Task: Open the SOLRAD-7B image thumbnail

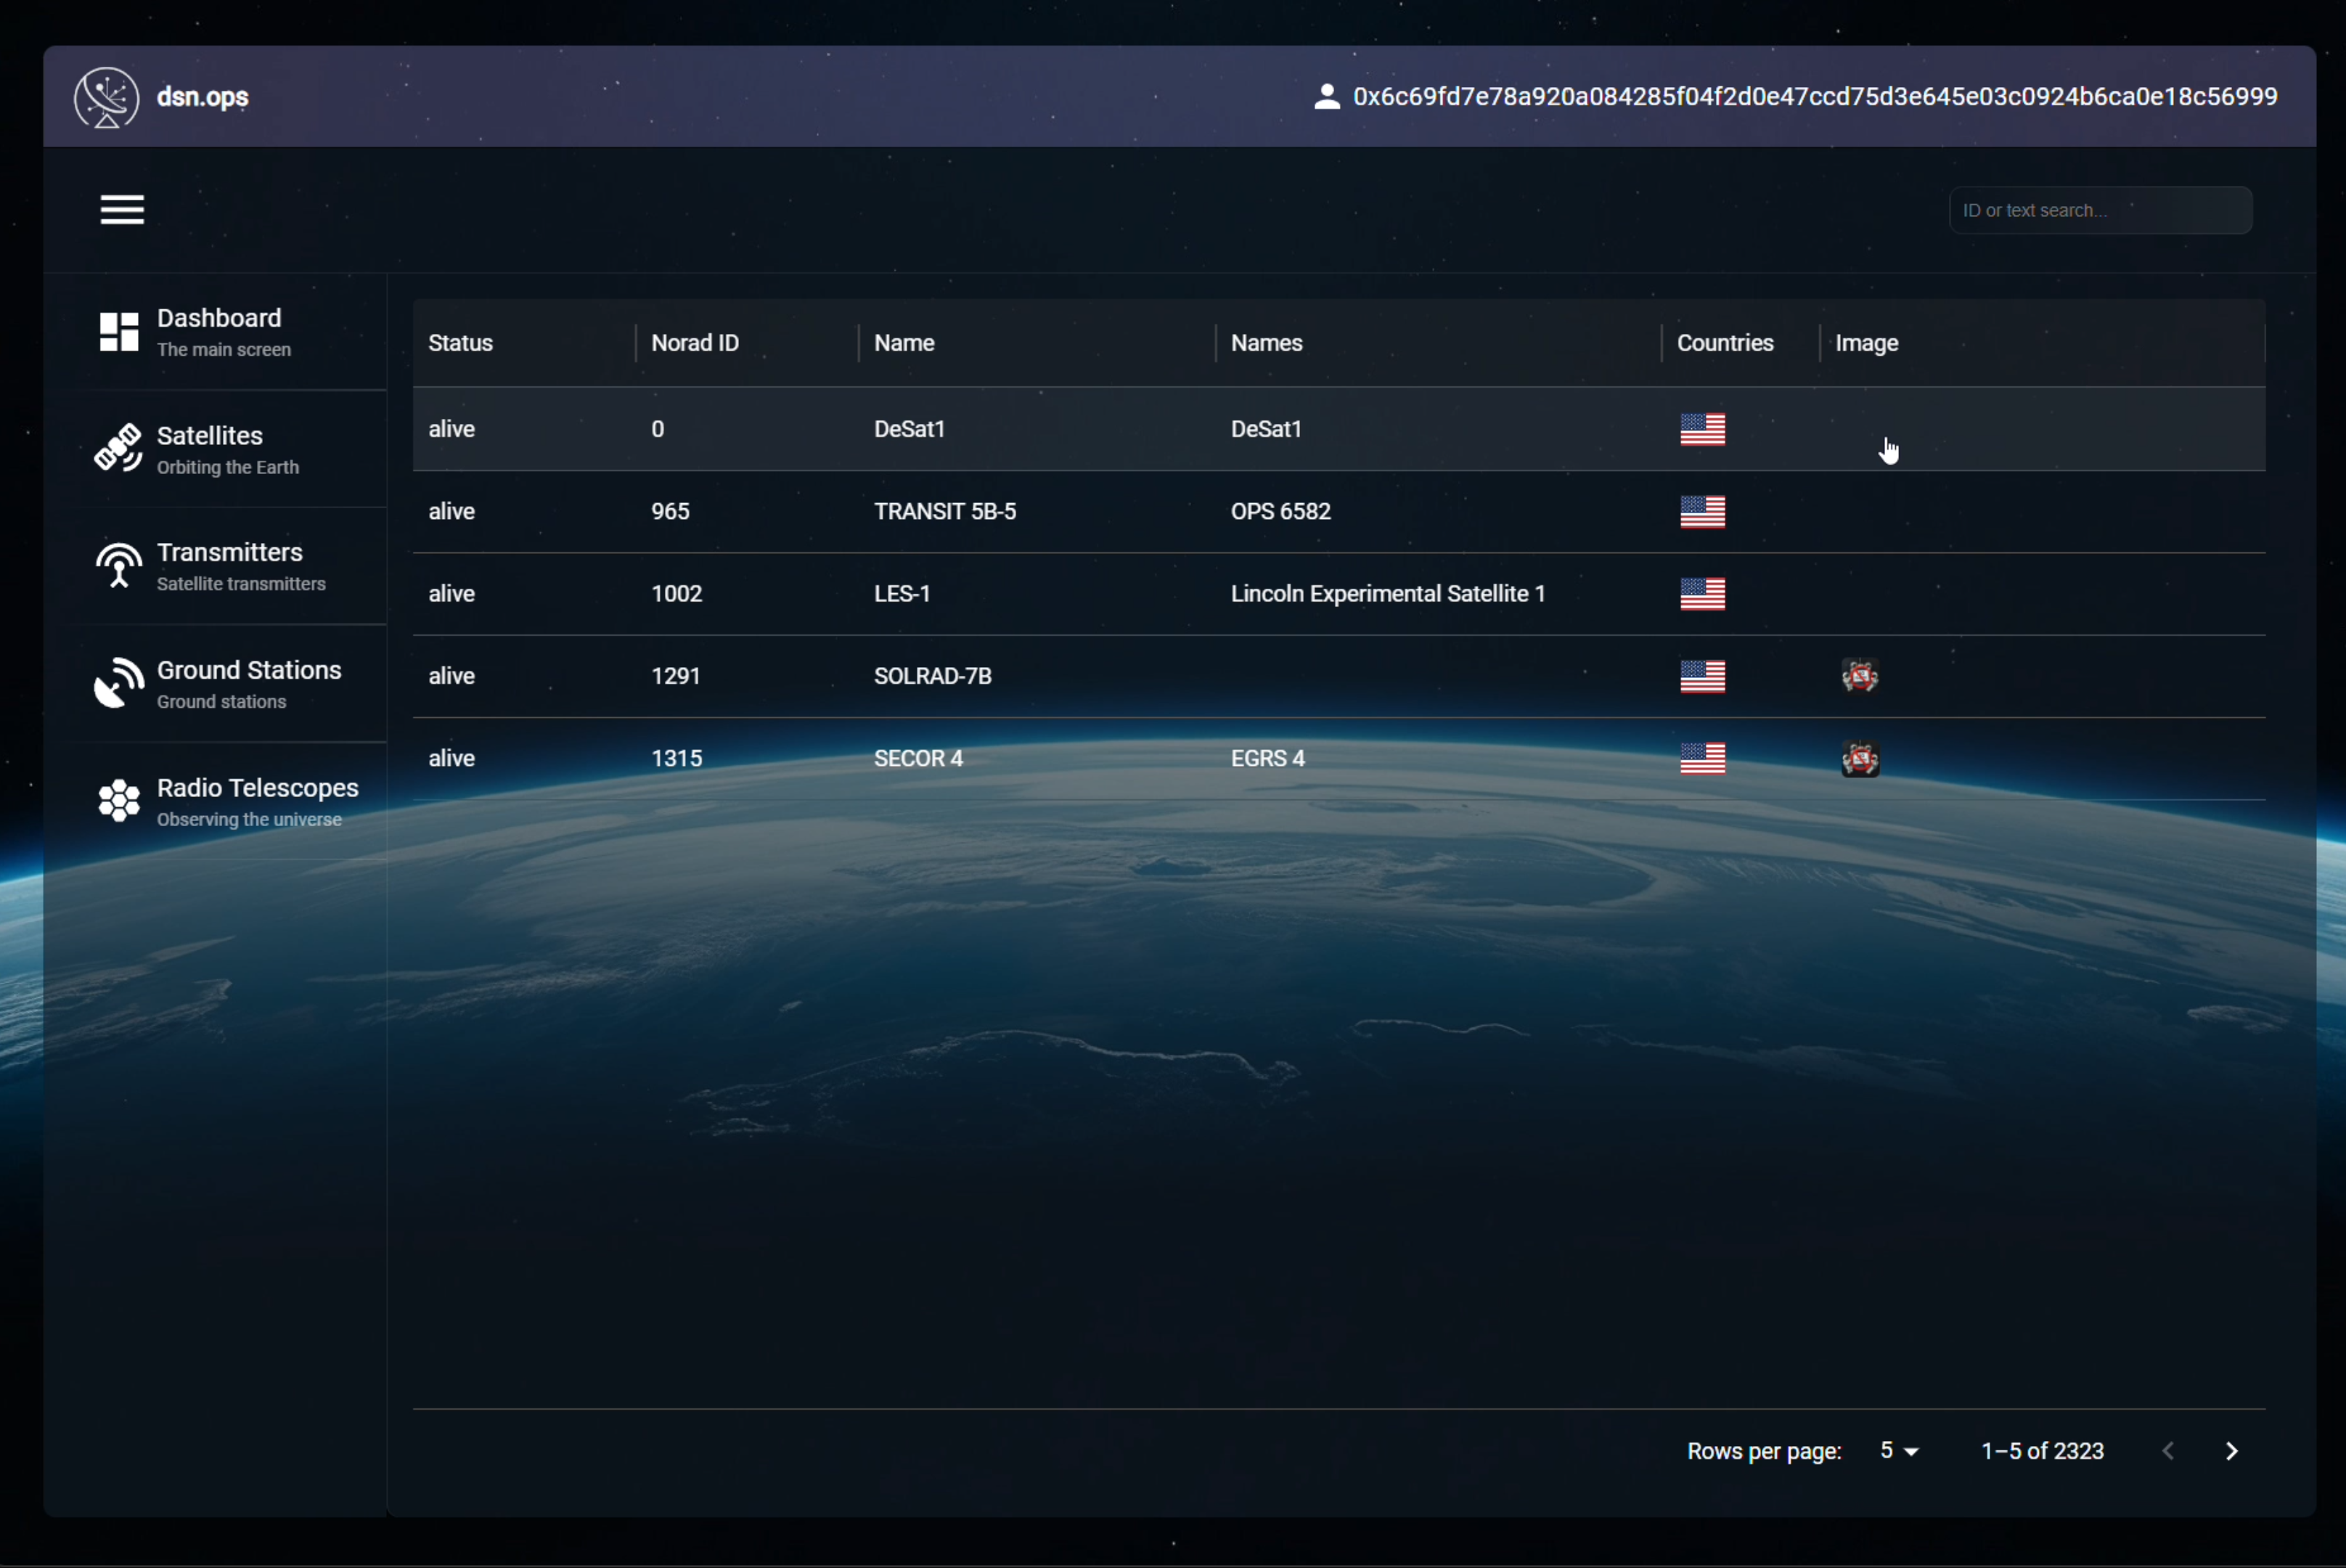Action: (1860, 677)
